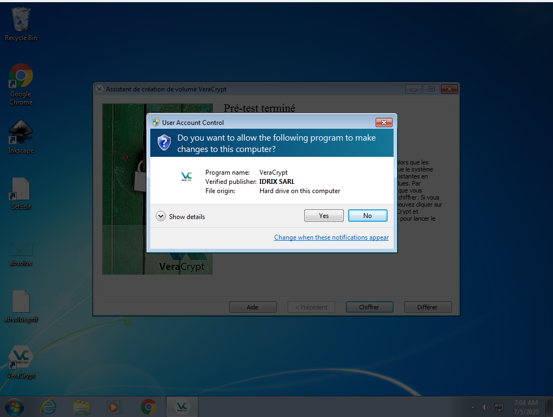Viewport: 553px width, 417px height.
Task: Click the Précédent button in VeraCrypt wizard
Action: click(x=311, y=307)
